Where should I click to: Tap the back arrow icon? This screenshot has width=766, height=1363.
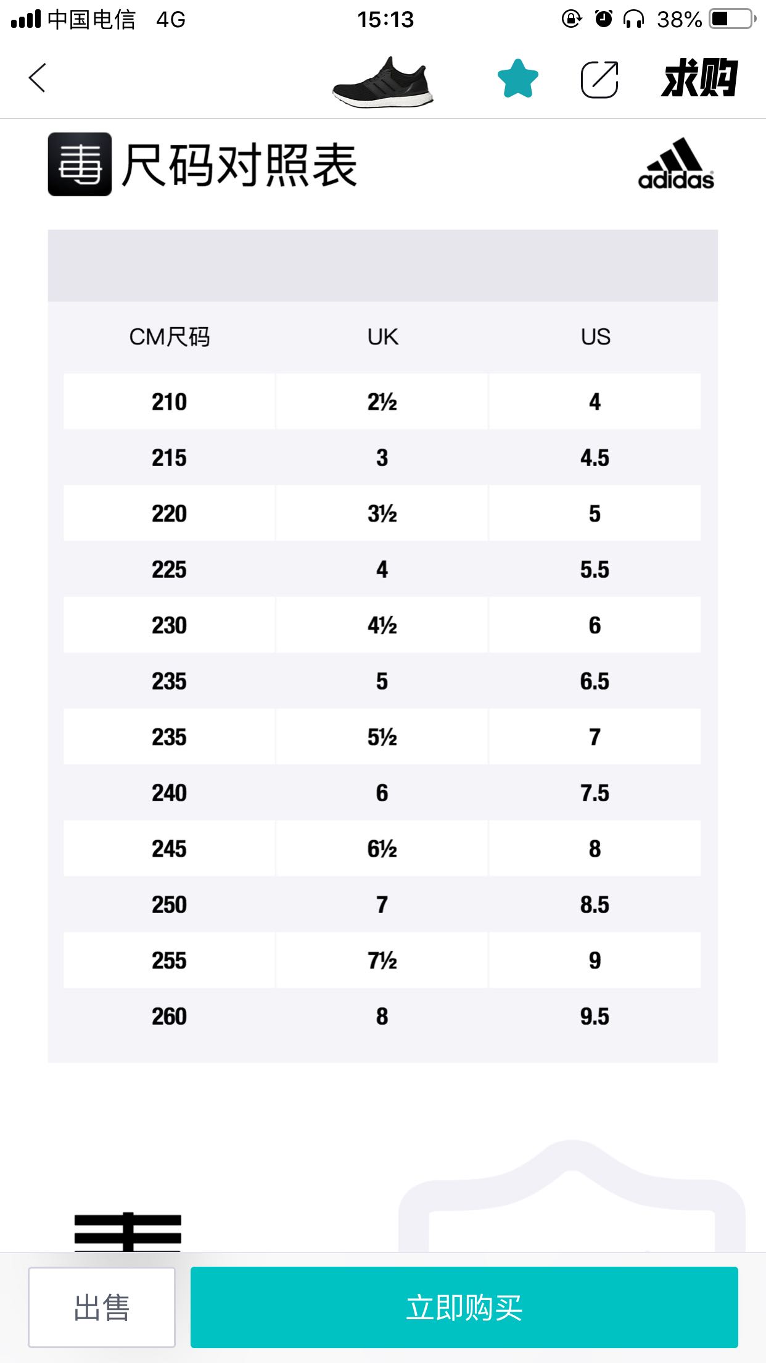click(38, 78)
